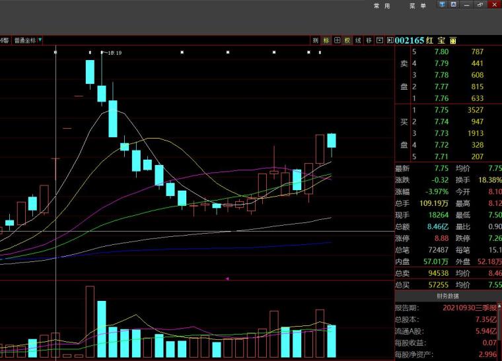The width and height of the screenshot is (502, 361).
Task: Select the 线 line drawing tool
Action: point(358,40)
